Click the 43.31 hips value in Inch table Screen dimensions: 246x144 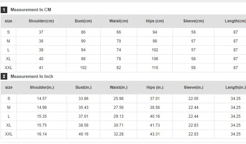coord(155,134)
